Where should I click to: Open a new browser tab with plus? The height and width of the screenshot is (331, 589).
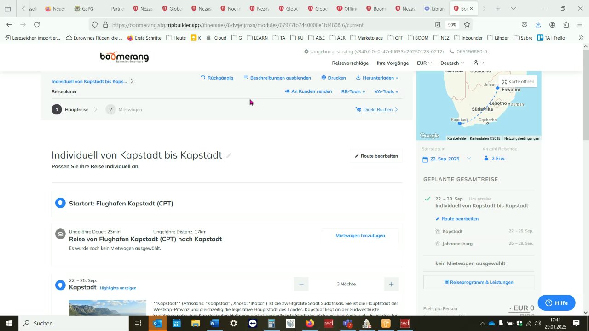(x=498, y=9)
